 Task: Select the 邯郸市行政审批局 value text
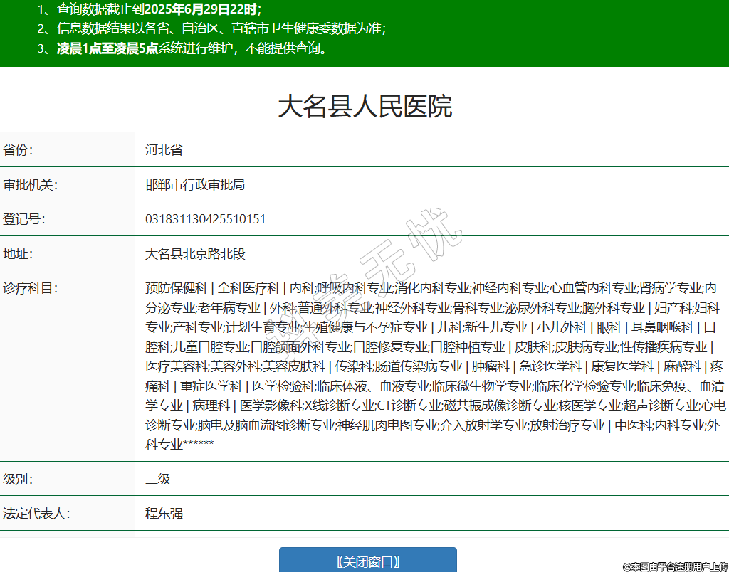[x=195, y=184]
